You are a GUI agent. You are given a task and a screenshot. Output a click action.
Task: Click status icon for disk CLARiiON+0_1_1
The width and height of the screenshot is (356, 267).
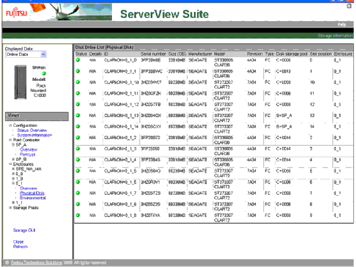click(x=78, y=71)
